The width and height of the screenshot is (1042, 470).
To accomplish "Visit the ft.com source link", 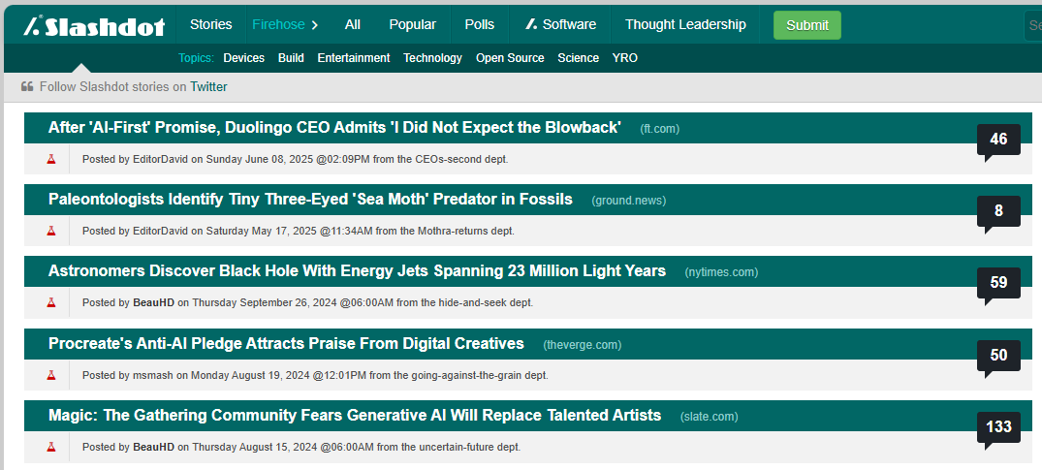I will (660, 129).
